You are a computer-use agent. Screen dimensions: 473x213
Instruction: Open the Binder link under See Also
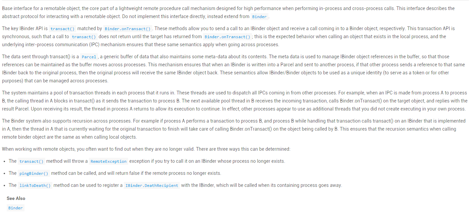(x=15, y=208)
